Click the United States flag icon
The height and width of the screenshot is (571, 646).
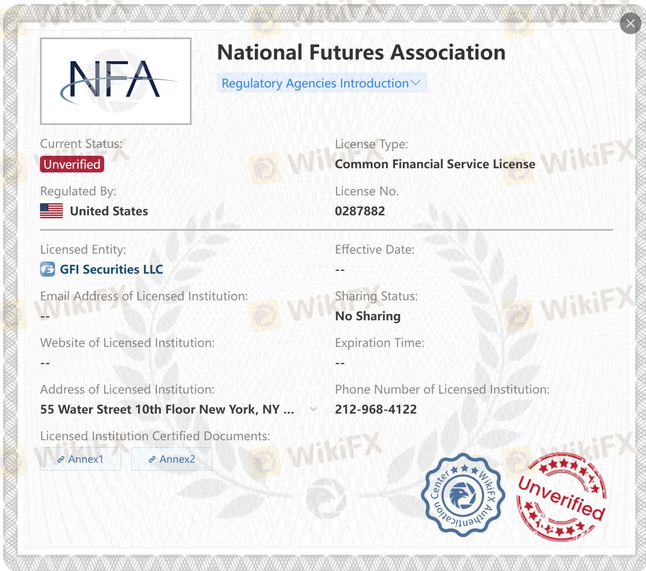coord(52,211)
